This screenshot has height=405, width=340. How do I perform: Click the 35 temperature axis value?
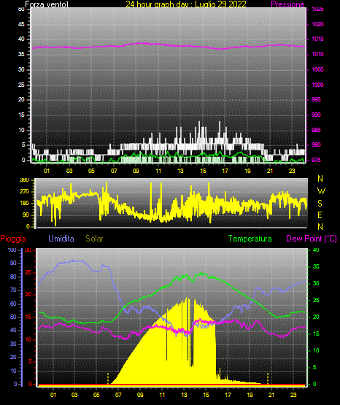click(316, 266)
